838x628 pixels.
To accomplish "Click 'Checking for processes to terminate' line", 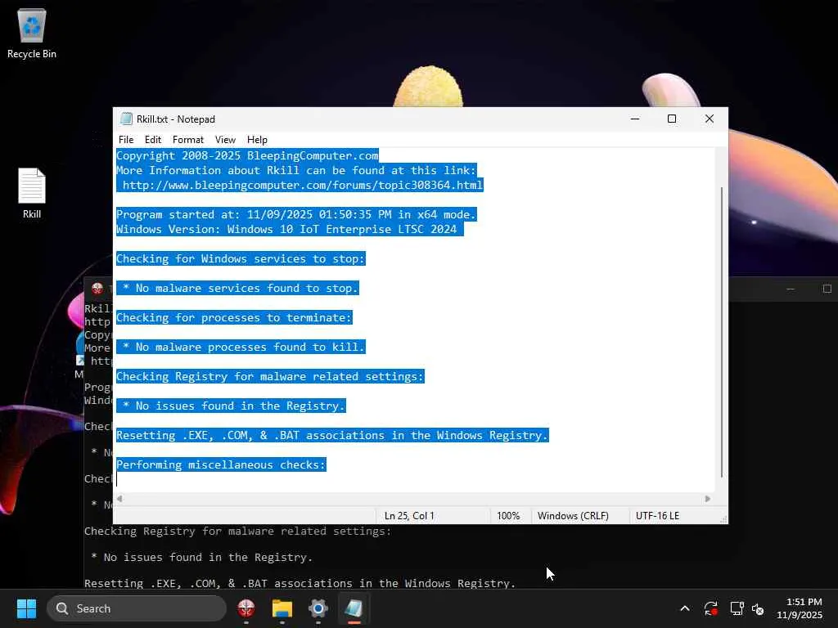I will click(x=235, y=317).
